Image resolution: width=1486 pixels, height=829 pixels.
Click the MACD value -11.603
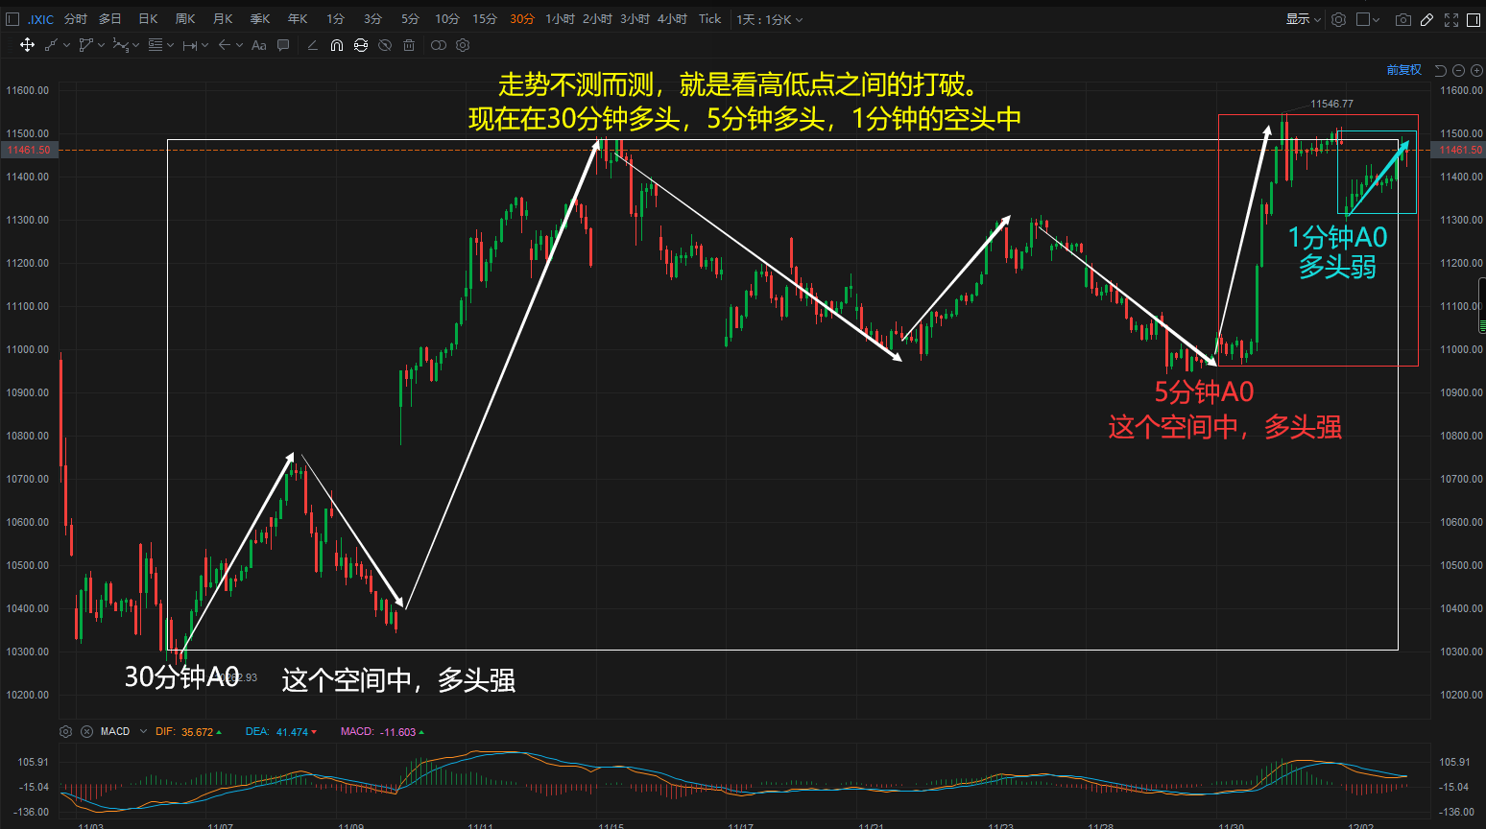tap(398, 732)
